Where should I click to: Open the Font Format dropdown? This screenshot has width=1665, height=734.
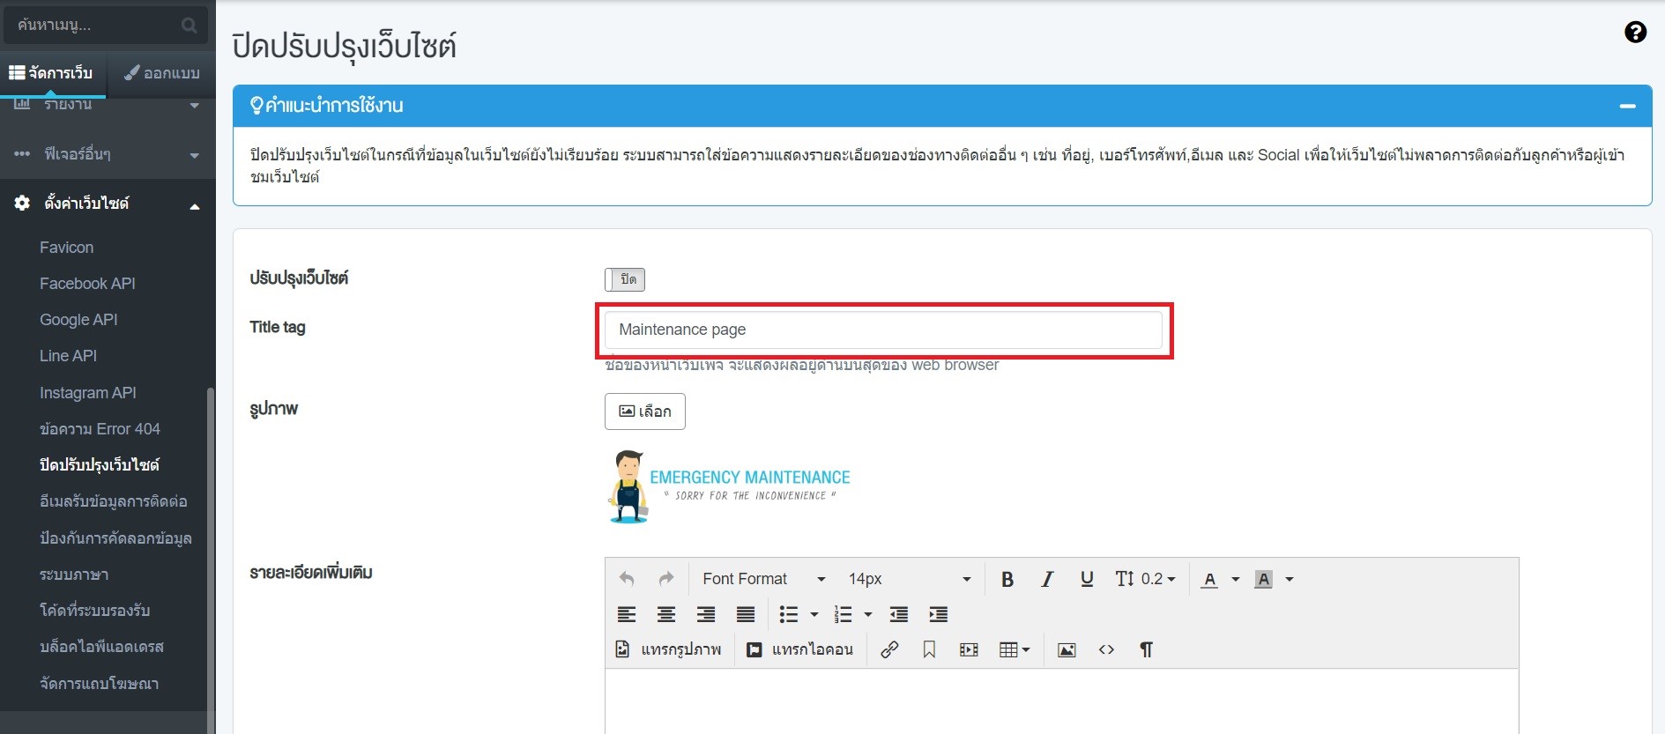tap(763, 579)
